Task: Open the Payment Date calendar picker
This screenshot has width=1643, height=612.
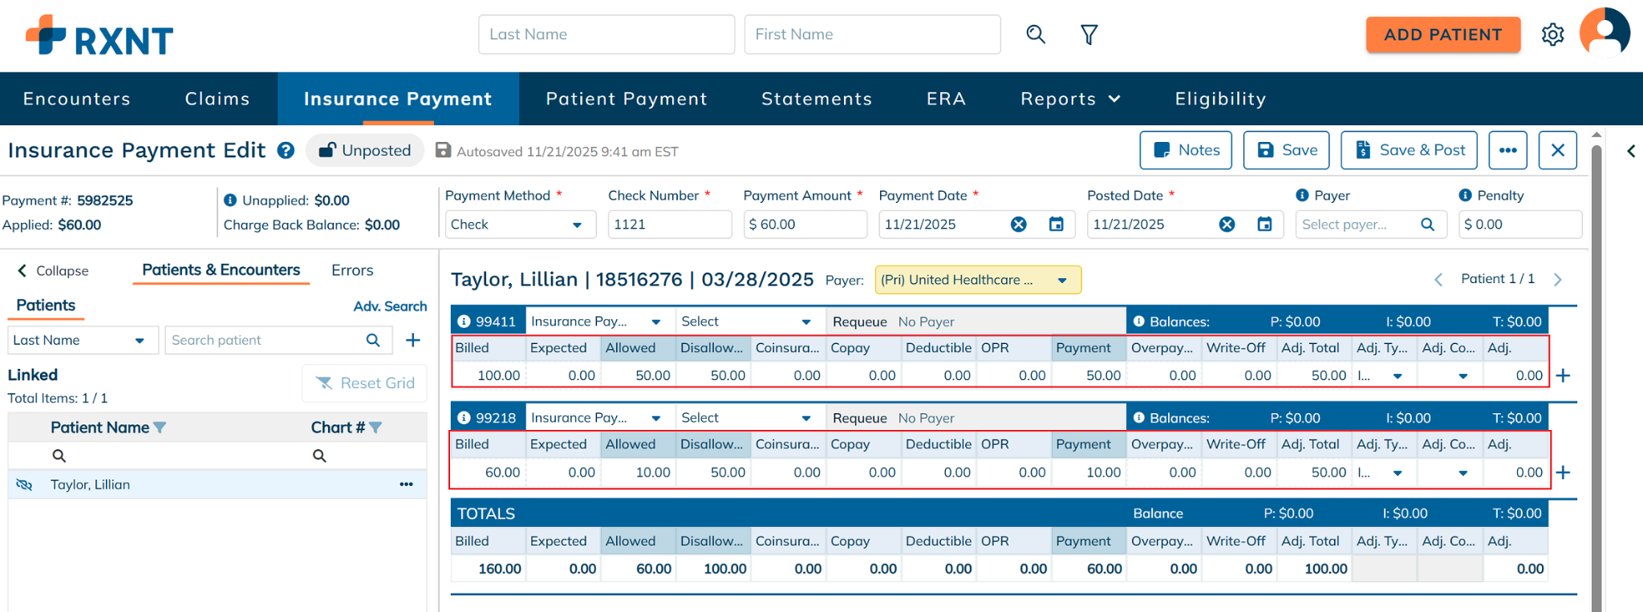Action: 1057,225
